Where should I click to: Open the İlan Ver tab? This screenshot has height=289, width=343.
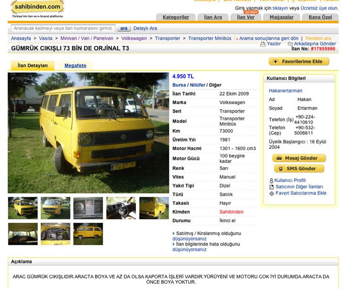point(246,17)
